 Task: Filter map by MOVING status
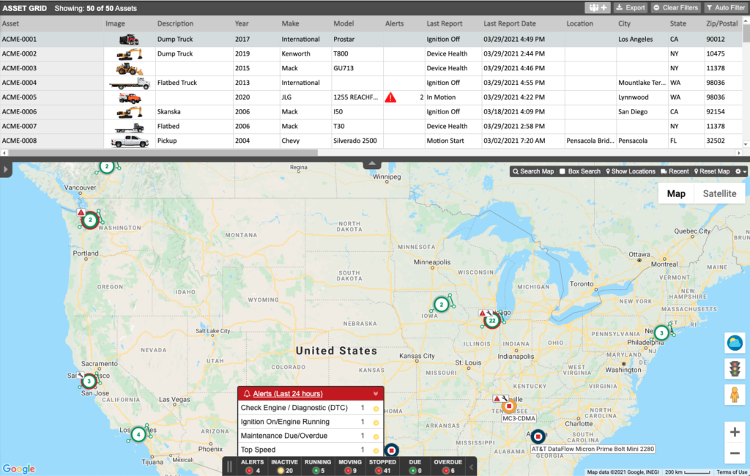350,466
